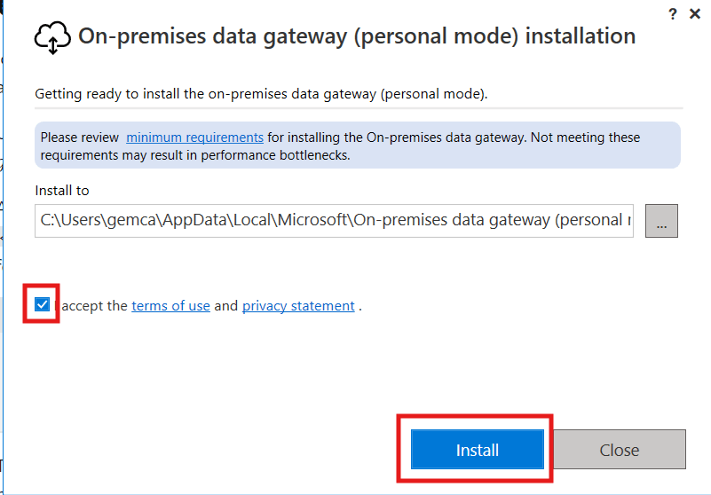Open the minimum requirements link
The width and height of the screenshot is (711, 495).
coord(194,137)
